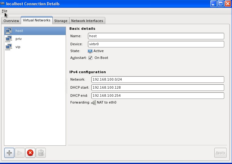Click the priv network icon in list
Screen dimensions: 232x164
9,39
